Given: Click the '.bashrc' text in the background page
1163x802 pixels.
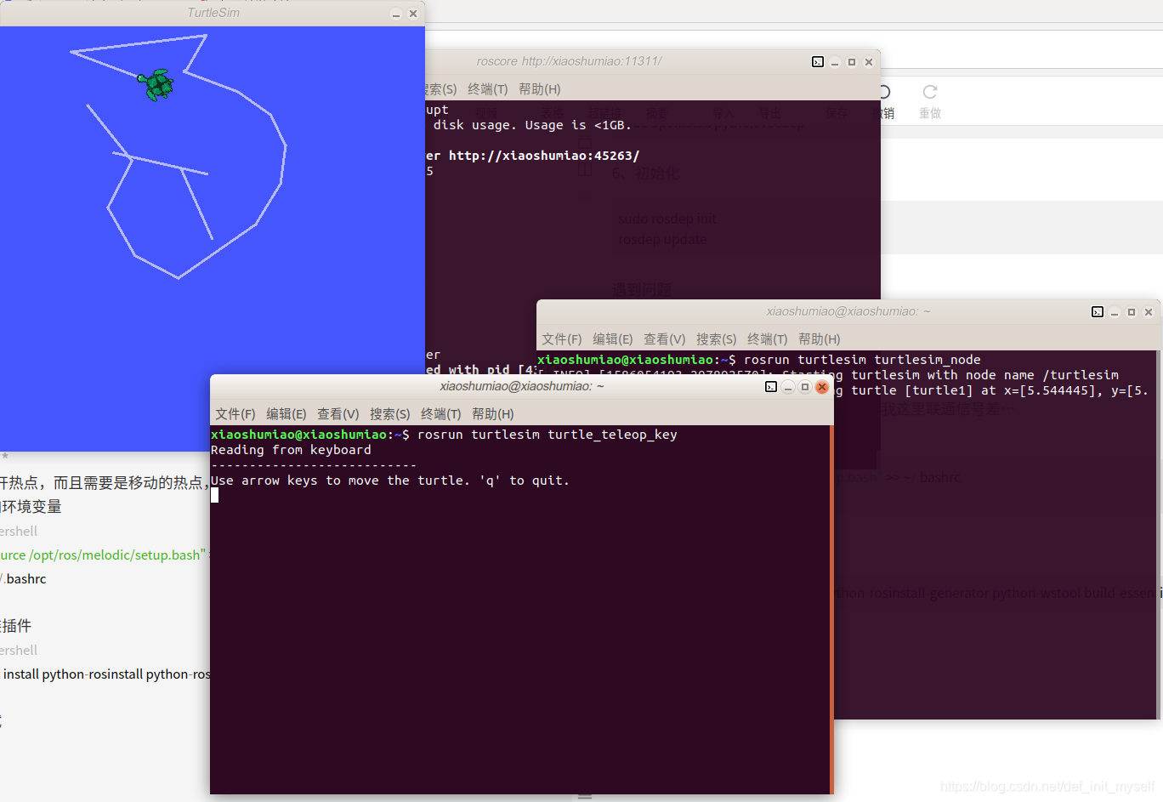Looking at the screenshot, I should (26, 579).
